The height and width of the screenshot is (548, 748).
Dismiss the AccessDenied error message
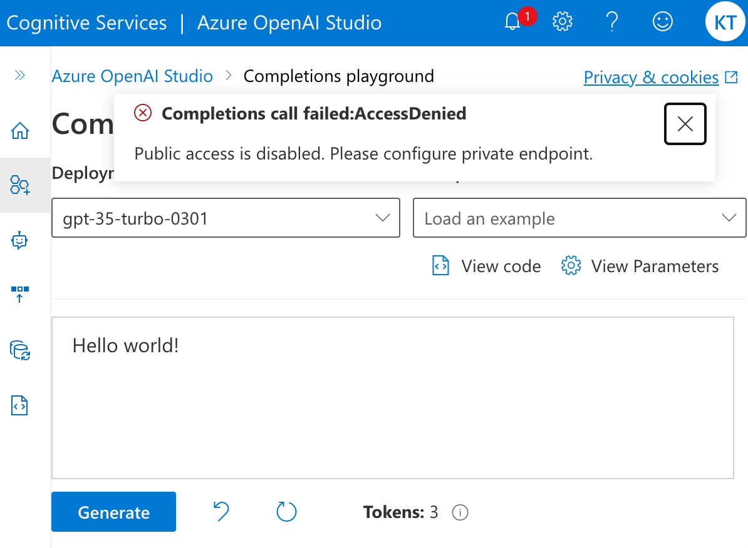click(685, 124)
